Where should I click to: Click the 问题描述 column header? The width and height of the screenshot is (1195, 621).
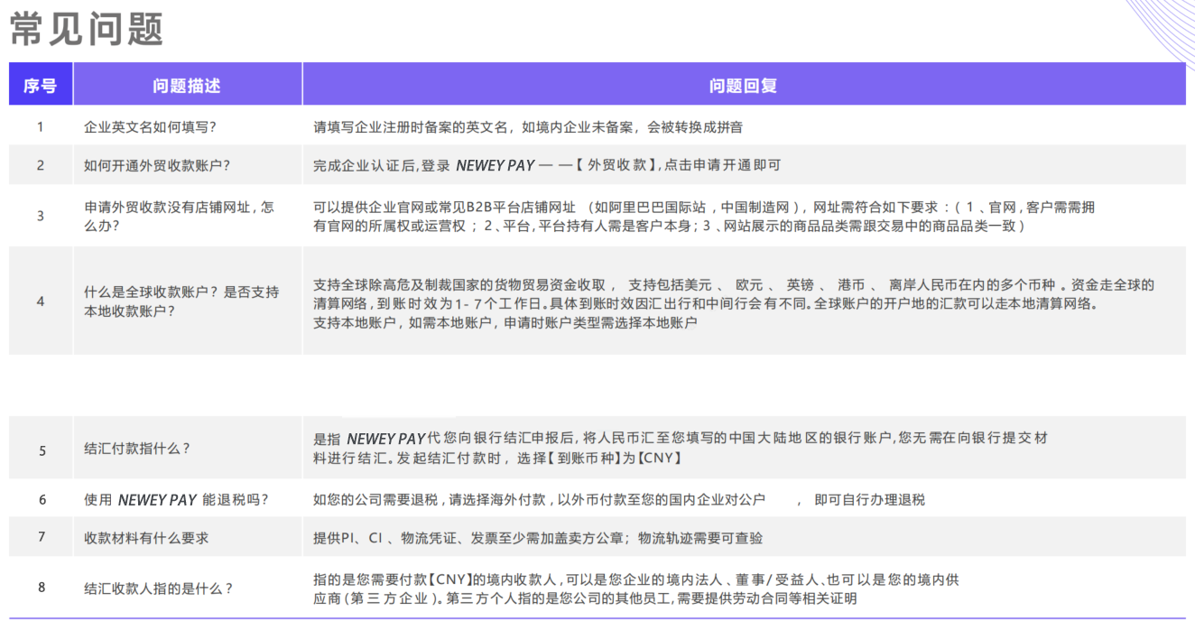pyautogui.click(x=187, y=86)
